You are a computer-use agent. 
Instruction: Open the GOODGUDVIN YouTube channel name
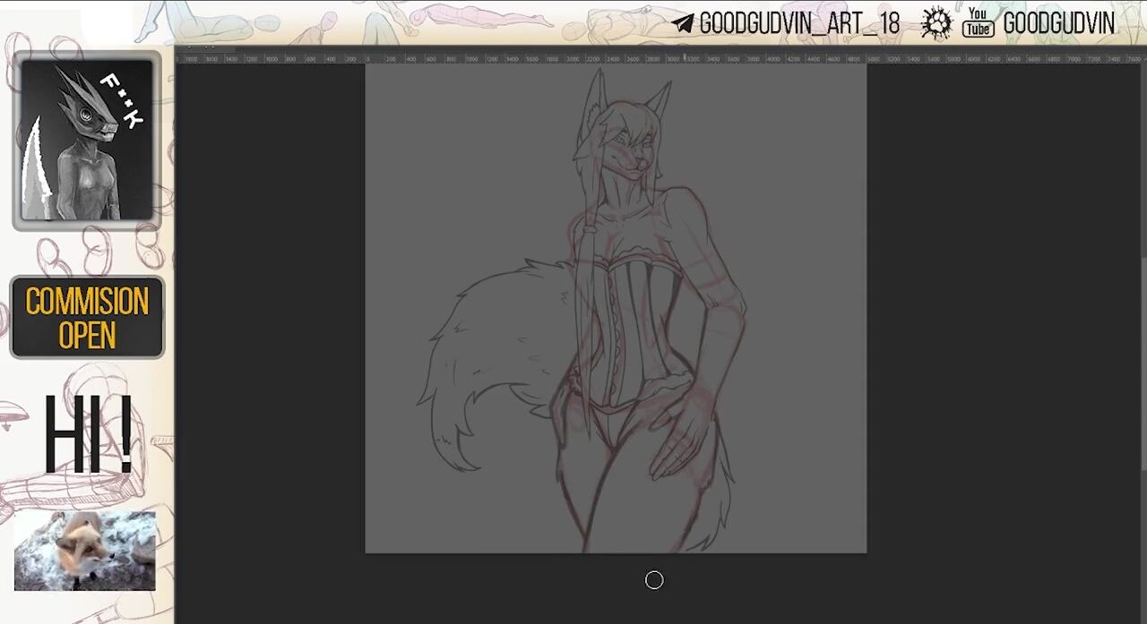(1058, 24)
